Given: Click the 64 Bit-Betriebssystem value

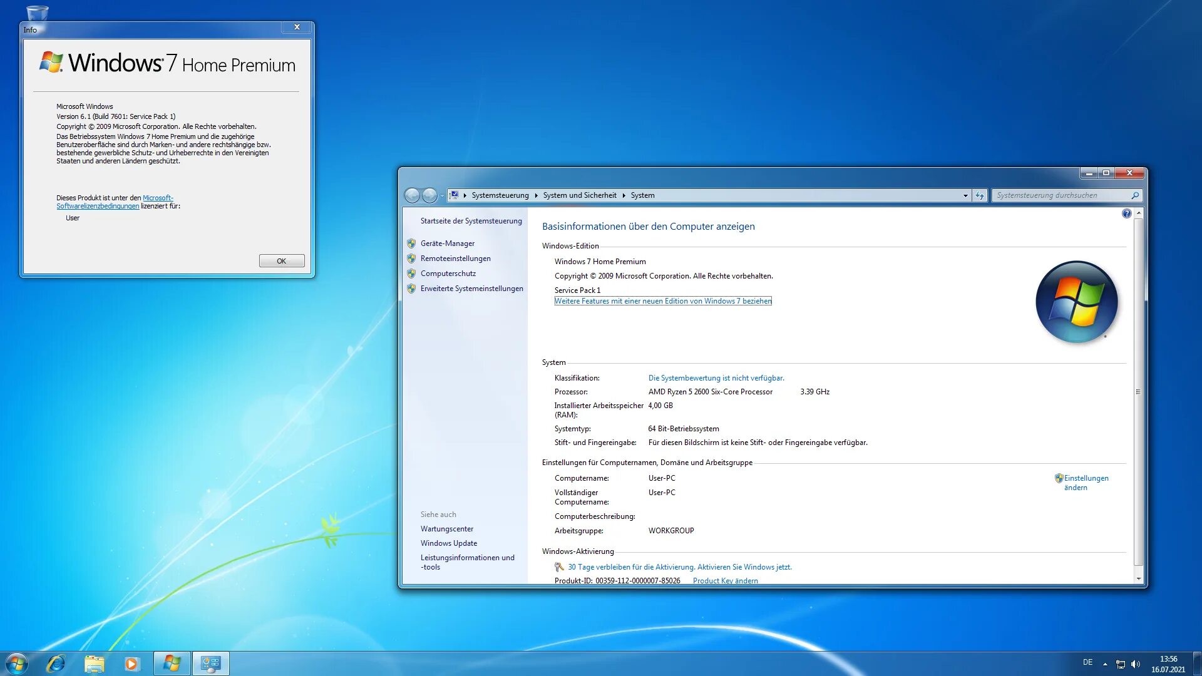Looking at the screenshot, I should click(x=684, y=429).
